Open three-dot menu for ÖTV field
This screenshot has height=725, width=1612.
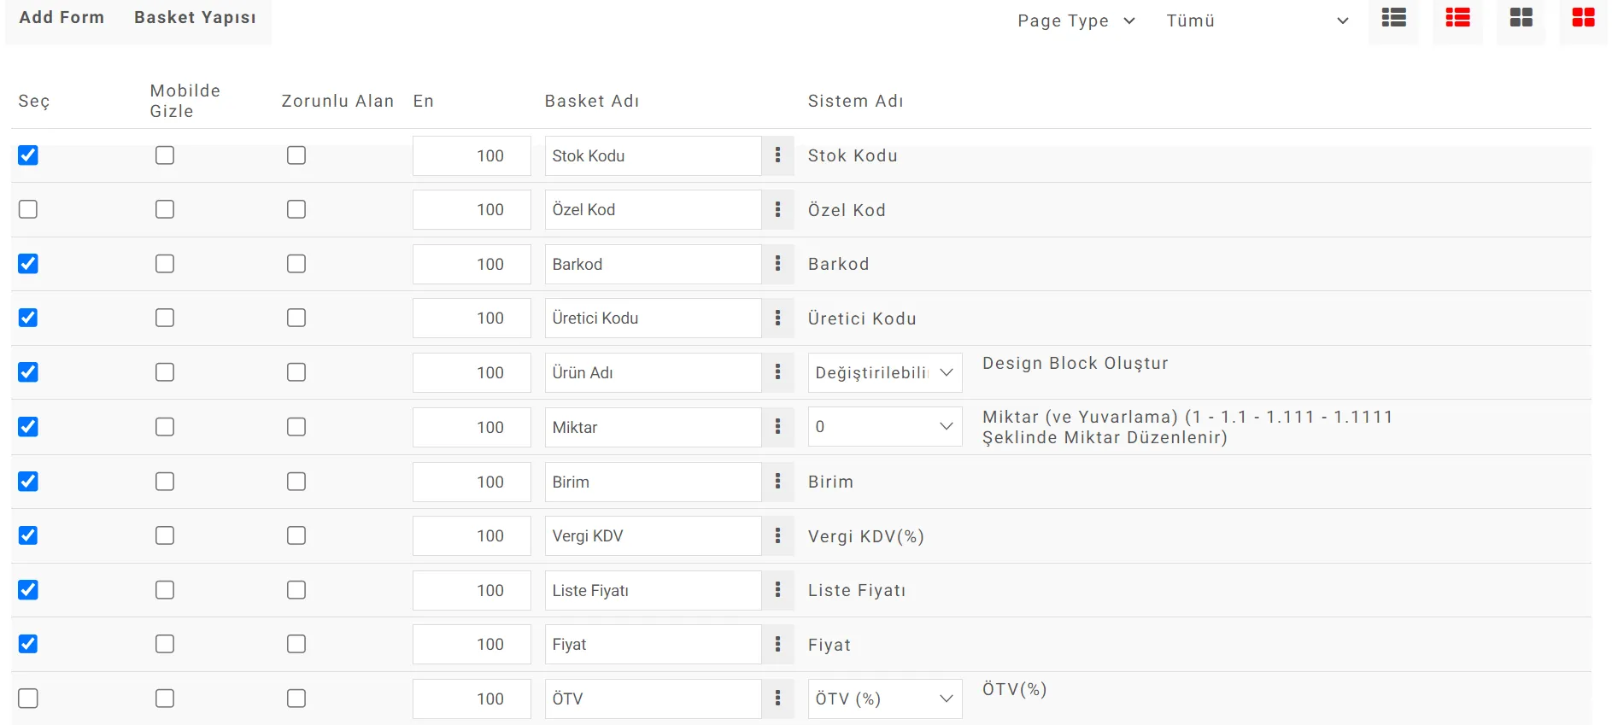coord(777,699)
